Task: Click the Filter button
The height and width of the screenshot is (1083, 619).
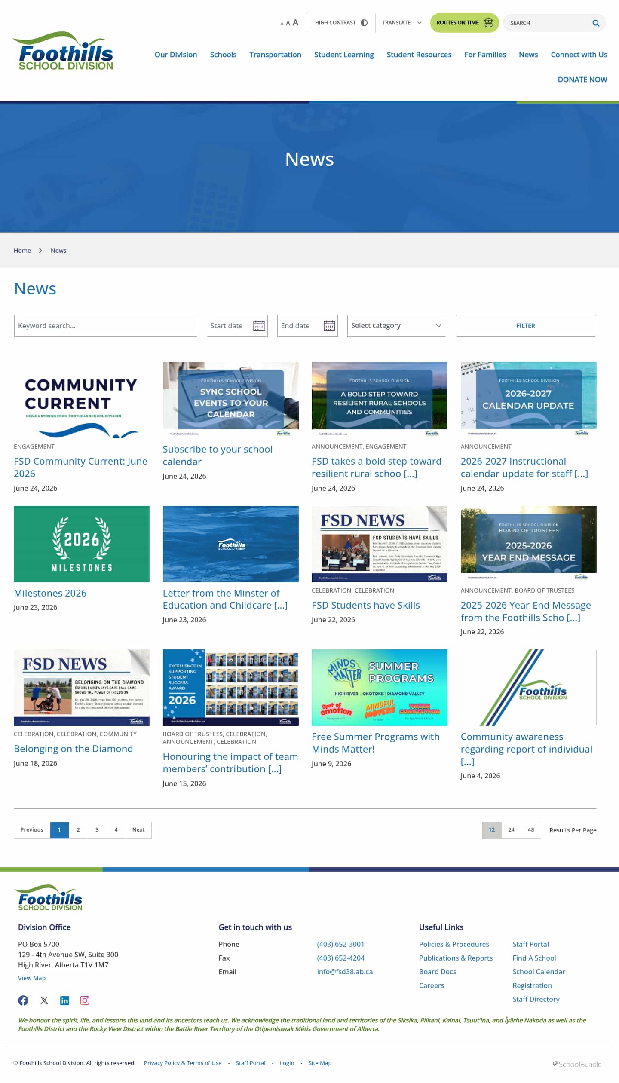Action: coord(526,326)
